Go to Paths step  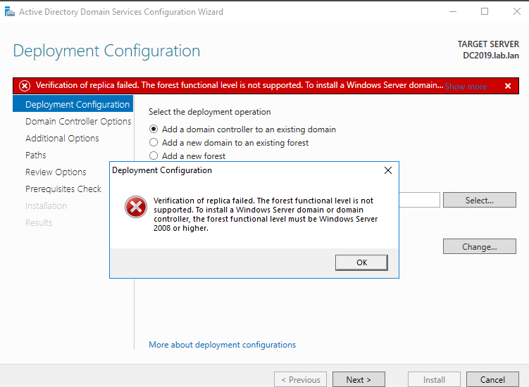pos(35,155)
